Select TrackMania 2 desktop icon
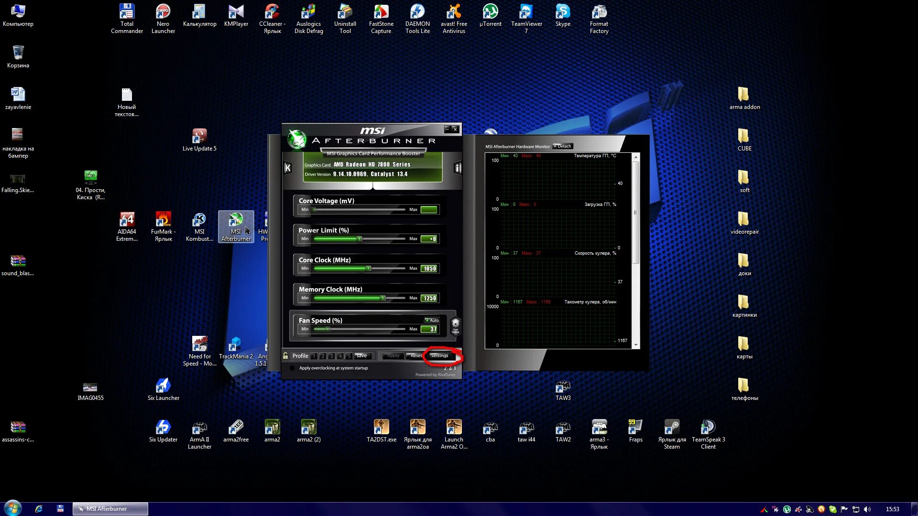 click(236, 348)
